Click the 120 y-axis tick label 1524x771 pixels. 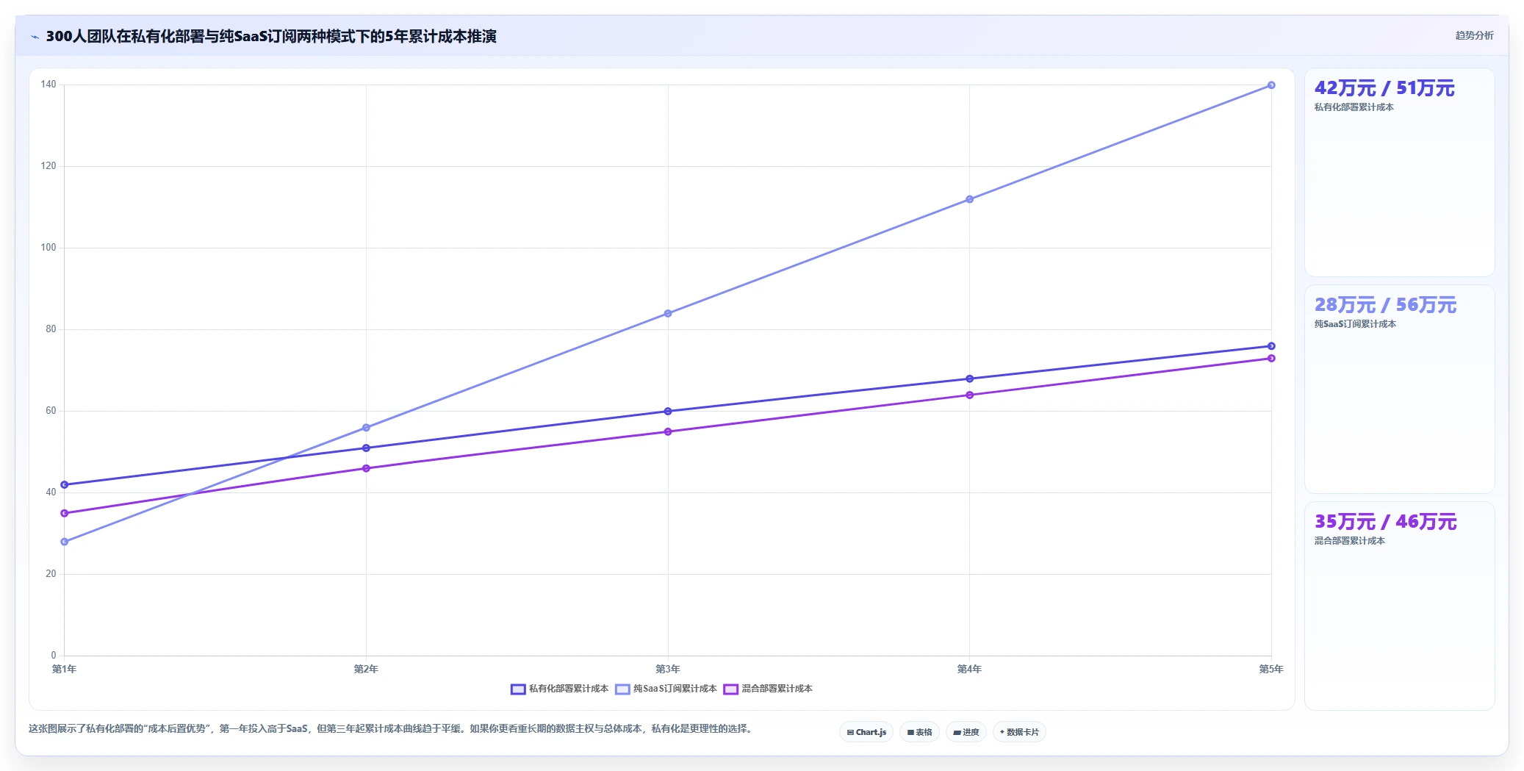tap(48, 166)
